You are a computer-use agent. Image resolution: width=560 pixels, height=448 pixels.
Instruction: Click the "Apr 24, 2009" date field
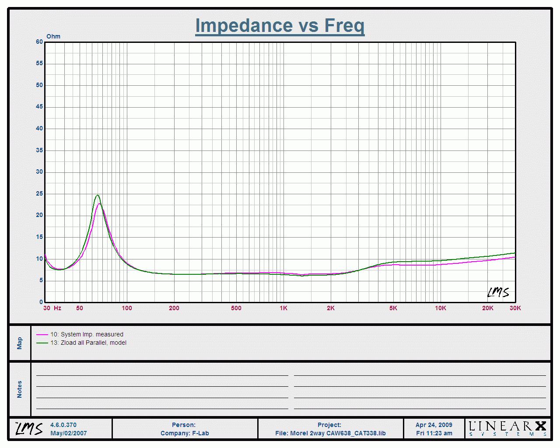(434, 425)
